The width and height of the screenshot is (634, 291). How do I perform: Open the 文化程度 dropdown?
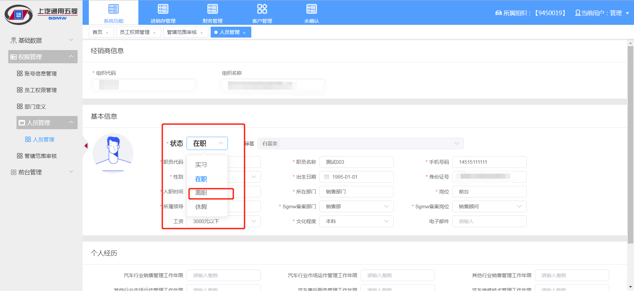pos(356,221)
